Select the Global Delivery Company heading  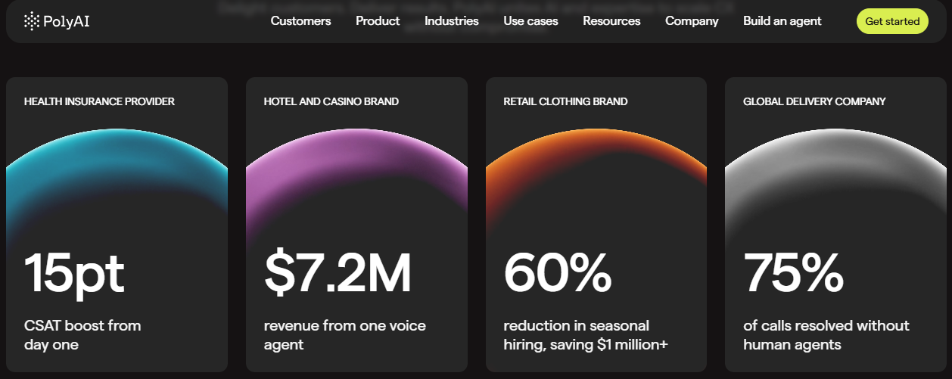814,101
